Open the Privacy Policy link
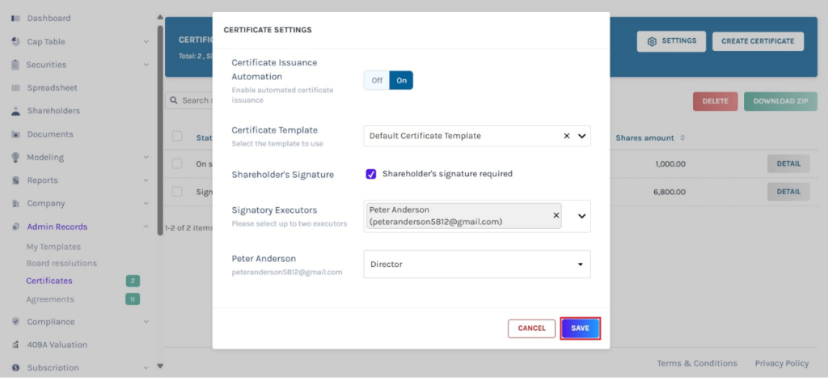 (782, 363)
